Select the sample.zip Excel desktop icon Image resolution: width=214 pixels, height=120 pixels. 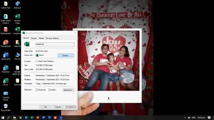[x=17, y=31]
